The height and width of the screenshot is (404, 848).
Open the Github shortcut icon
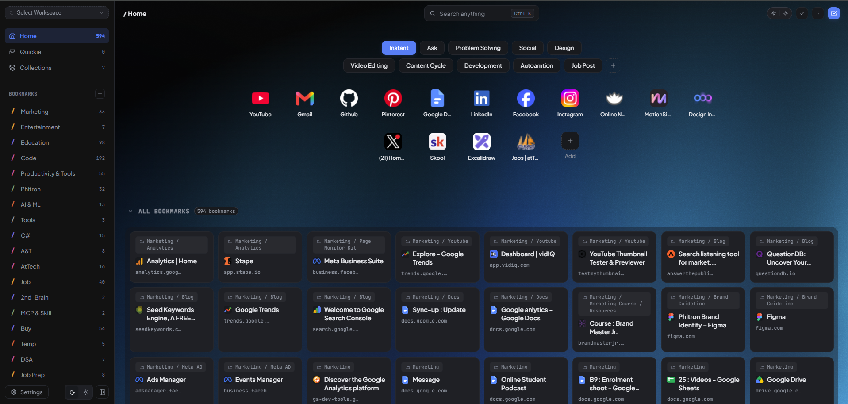click(x=349, y=98)
